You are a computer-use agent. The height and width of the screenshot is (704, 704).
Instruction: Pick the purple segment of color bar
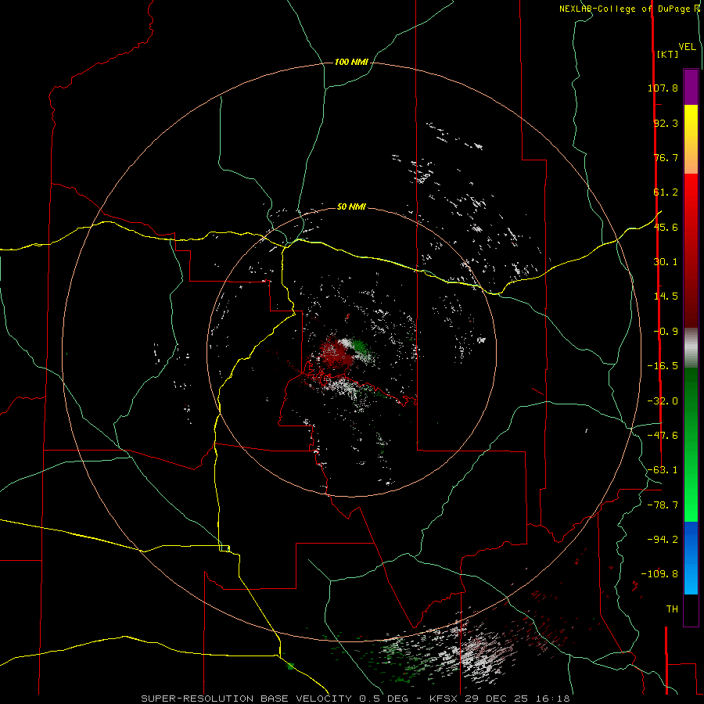tap(691, 87)
